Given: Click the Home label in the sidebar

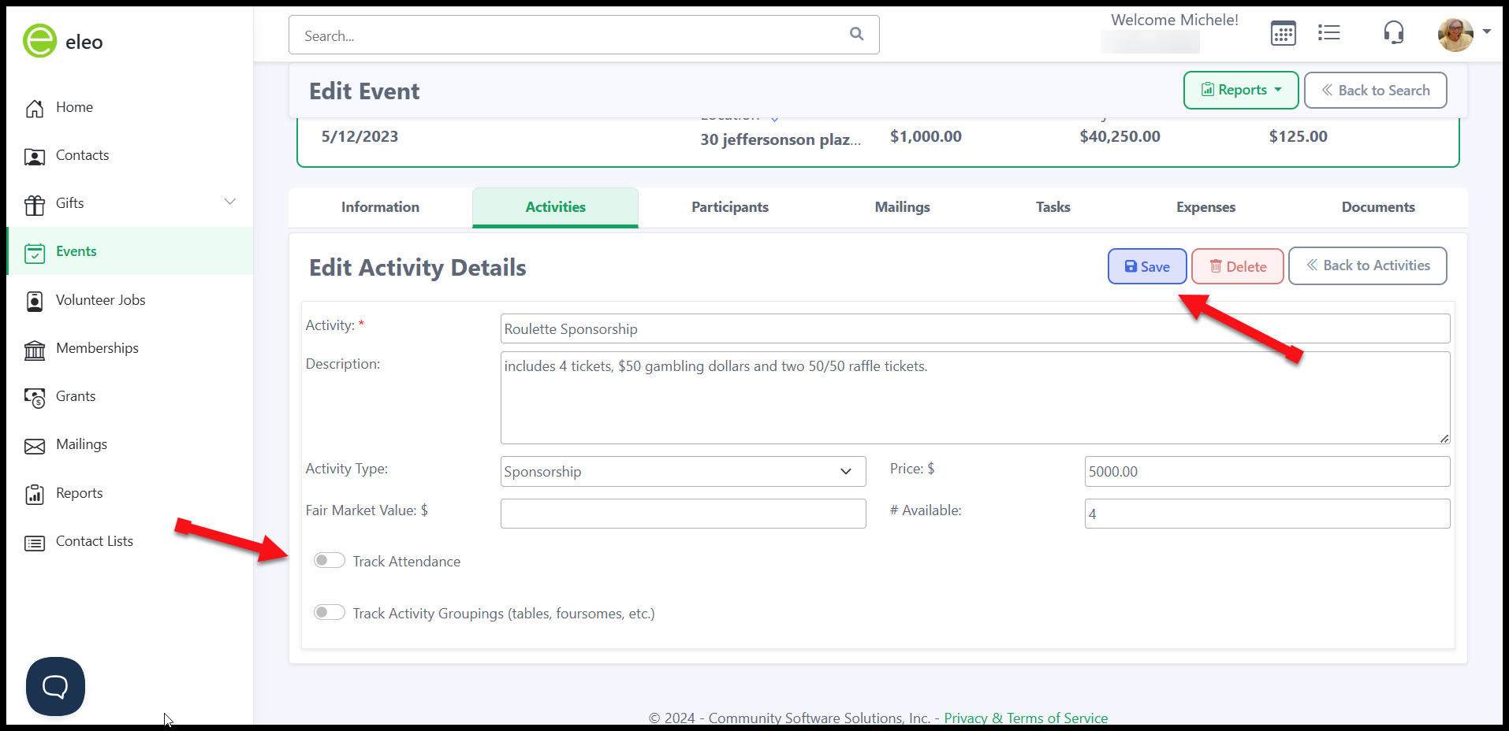Looking at the screenshot, I should (x=74, y=107).
